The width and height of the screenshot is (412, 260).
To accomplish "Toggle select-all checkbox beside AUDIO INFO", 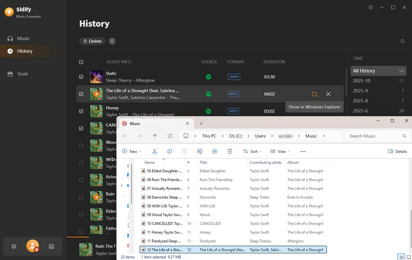I will (x=81, y=62).
